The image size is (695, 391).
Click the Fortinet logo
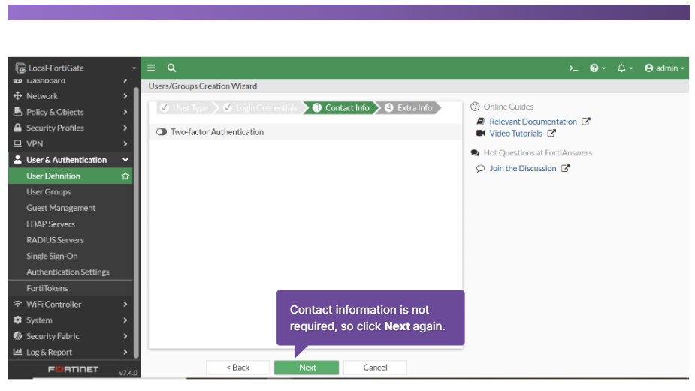pos(73,369)
